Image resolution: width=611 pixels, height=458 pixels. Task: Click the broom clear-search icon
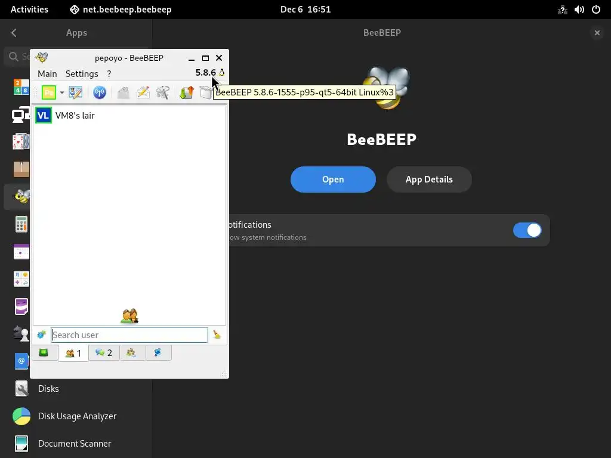tap(217, 335)
